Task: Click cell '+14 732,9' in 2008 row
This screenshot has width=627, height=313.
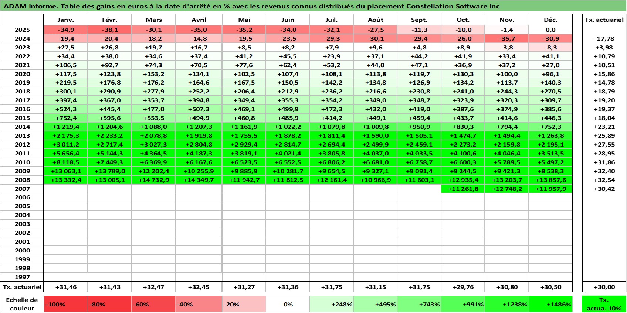Action: pos(153,180)
